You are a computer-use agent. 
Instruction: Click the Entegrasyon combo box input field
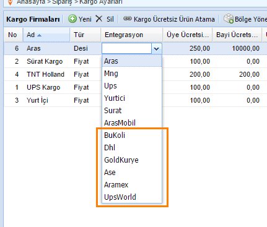pos(127,49)
